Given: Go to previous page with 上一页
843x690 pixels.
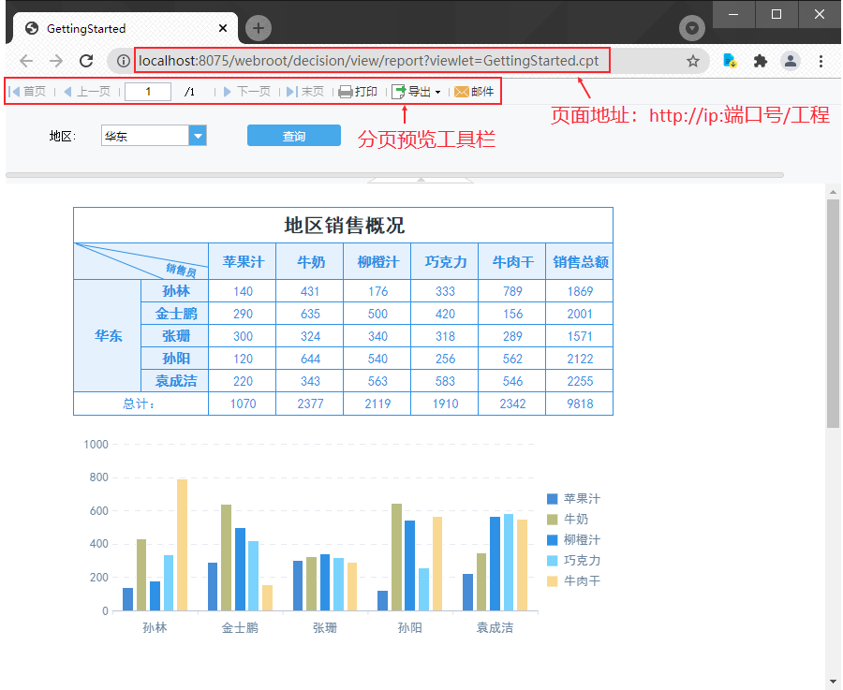Looking at the screenshot, I should (87, 92).
